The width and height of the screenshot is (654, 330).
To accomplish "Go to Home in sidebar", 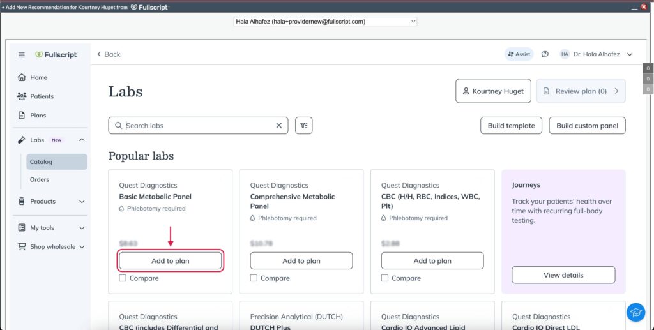I will tap(38, 77).
